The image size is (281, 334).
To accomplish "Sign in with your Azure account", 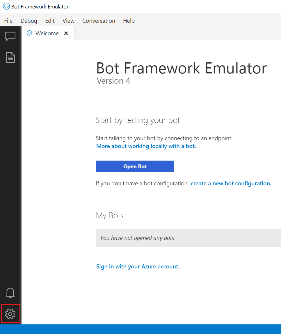I will [x=138, y=266].
